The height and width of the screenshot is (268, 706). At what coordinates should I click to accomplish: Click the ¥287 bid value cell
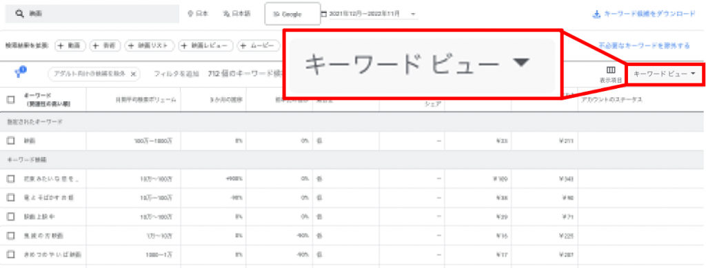pyautogui.click(x=567, y=254)
